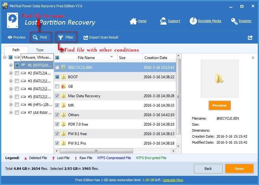Click the Register key icon
The height and width of the screenshot is (185, 259).
click(x=234, y=21)
